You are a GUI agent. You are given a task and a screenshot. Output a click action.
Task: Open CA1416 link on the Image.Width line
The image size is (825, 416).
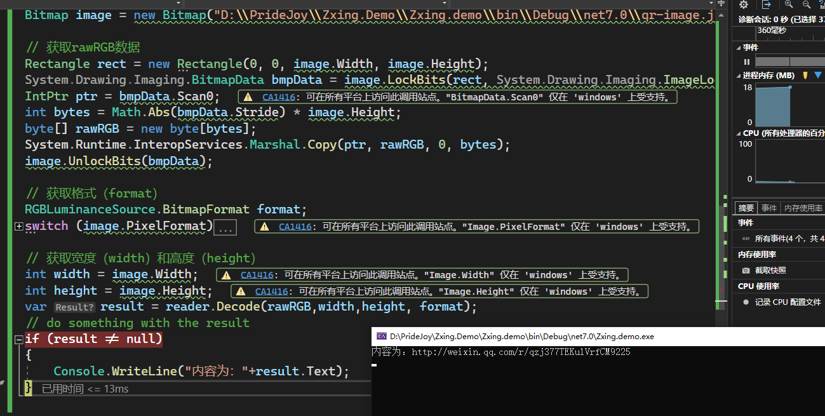pyautogui.click(x=257, y=275)
